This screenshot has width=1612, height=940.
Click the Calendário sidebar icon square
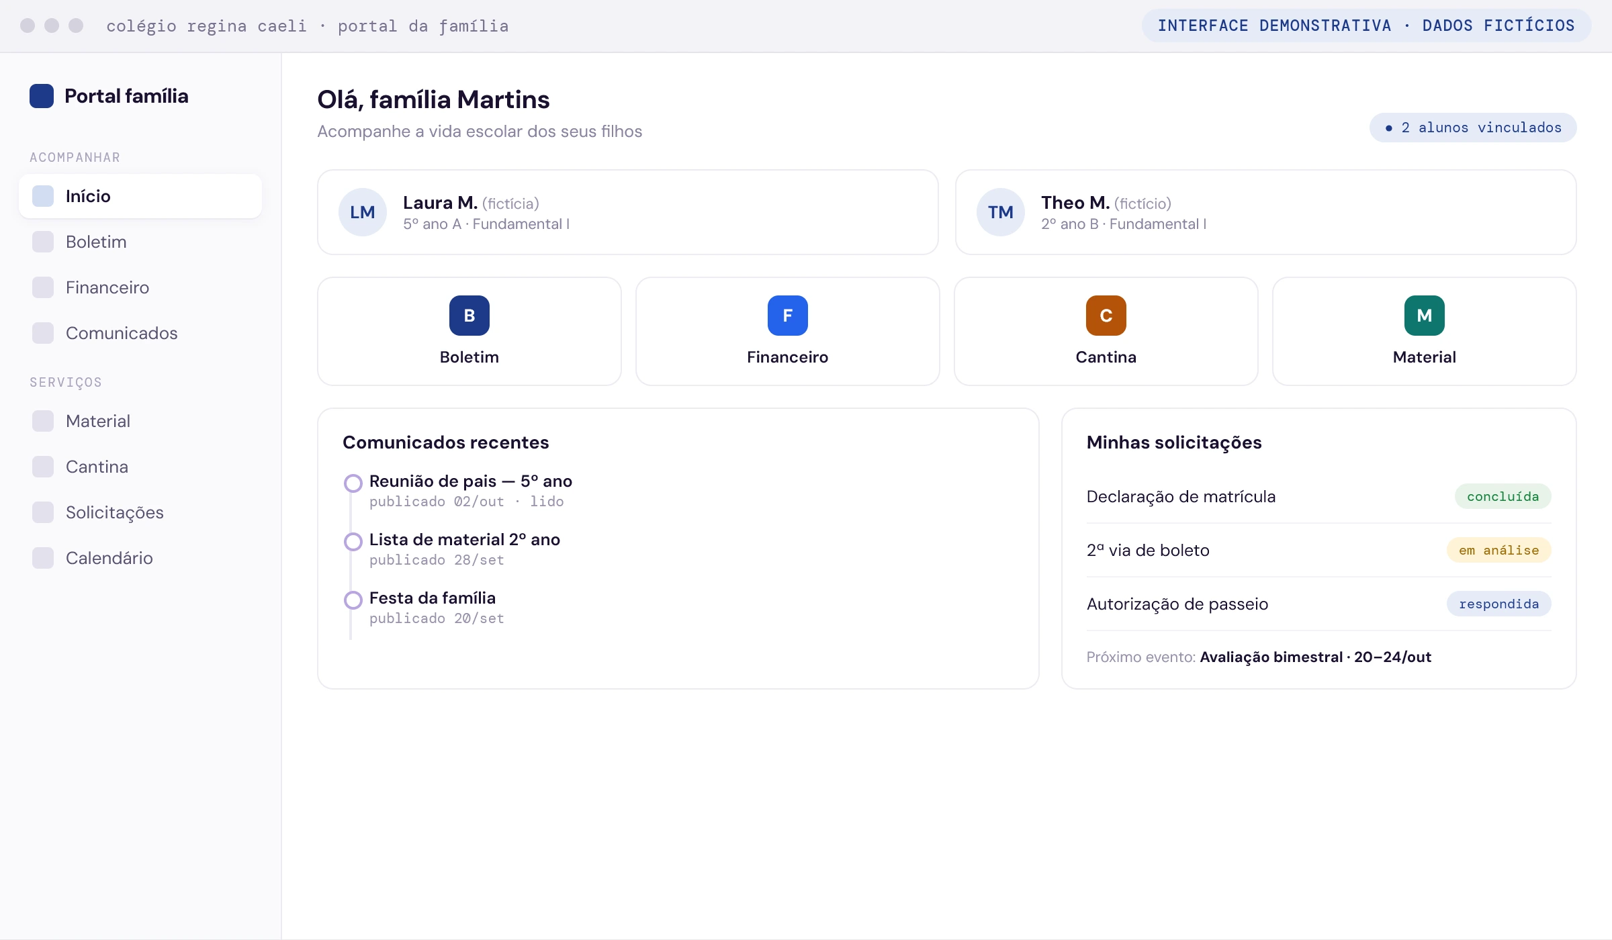pyautogui.click(x=43, y=558)
